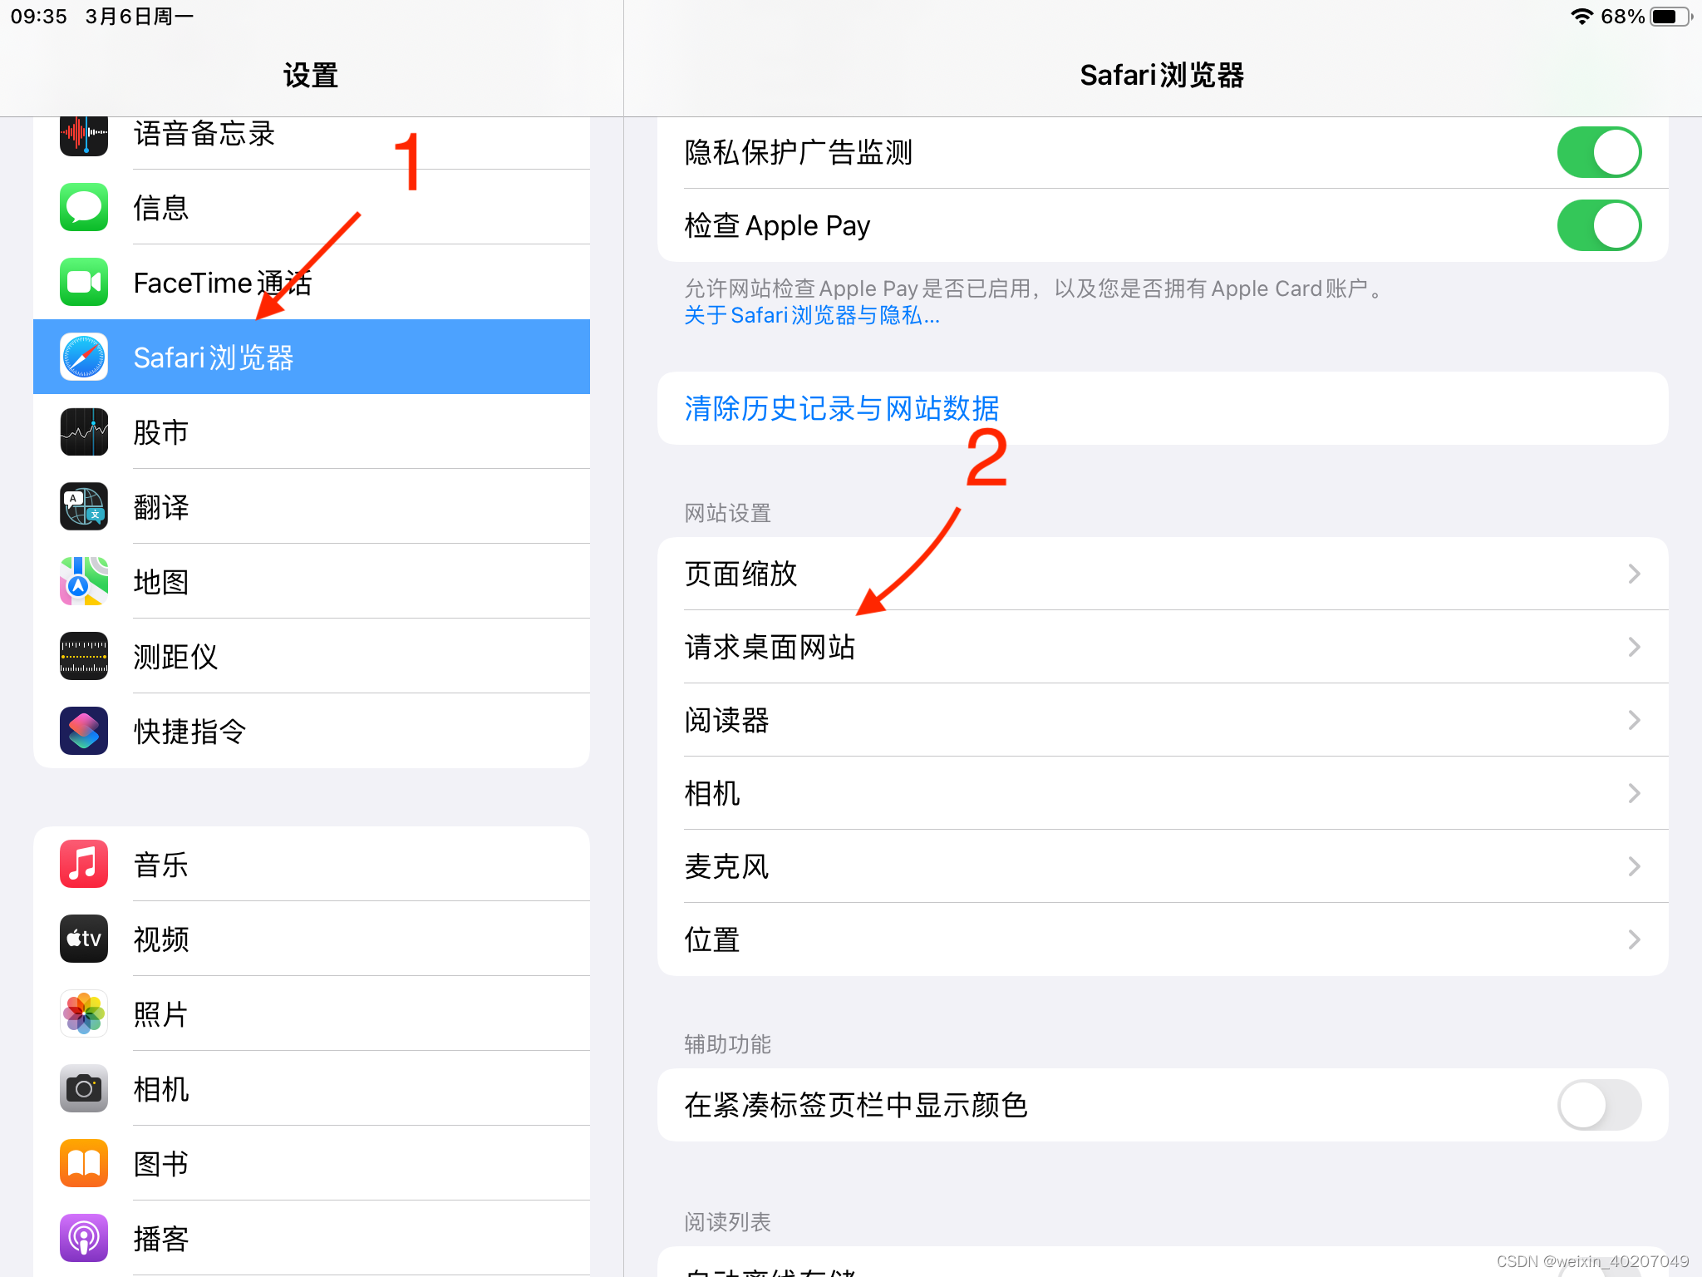Expand 请求桌面网站 chevron
The image size is (1702, 1277).
point(1634,647)
